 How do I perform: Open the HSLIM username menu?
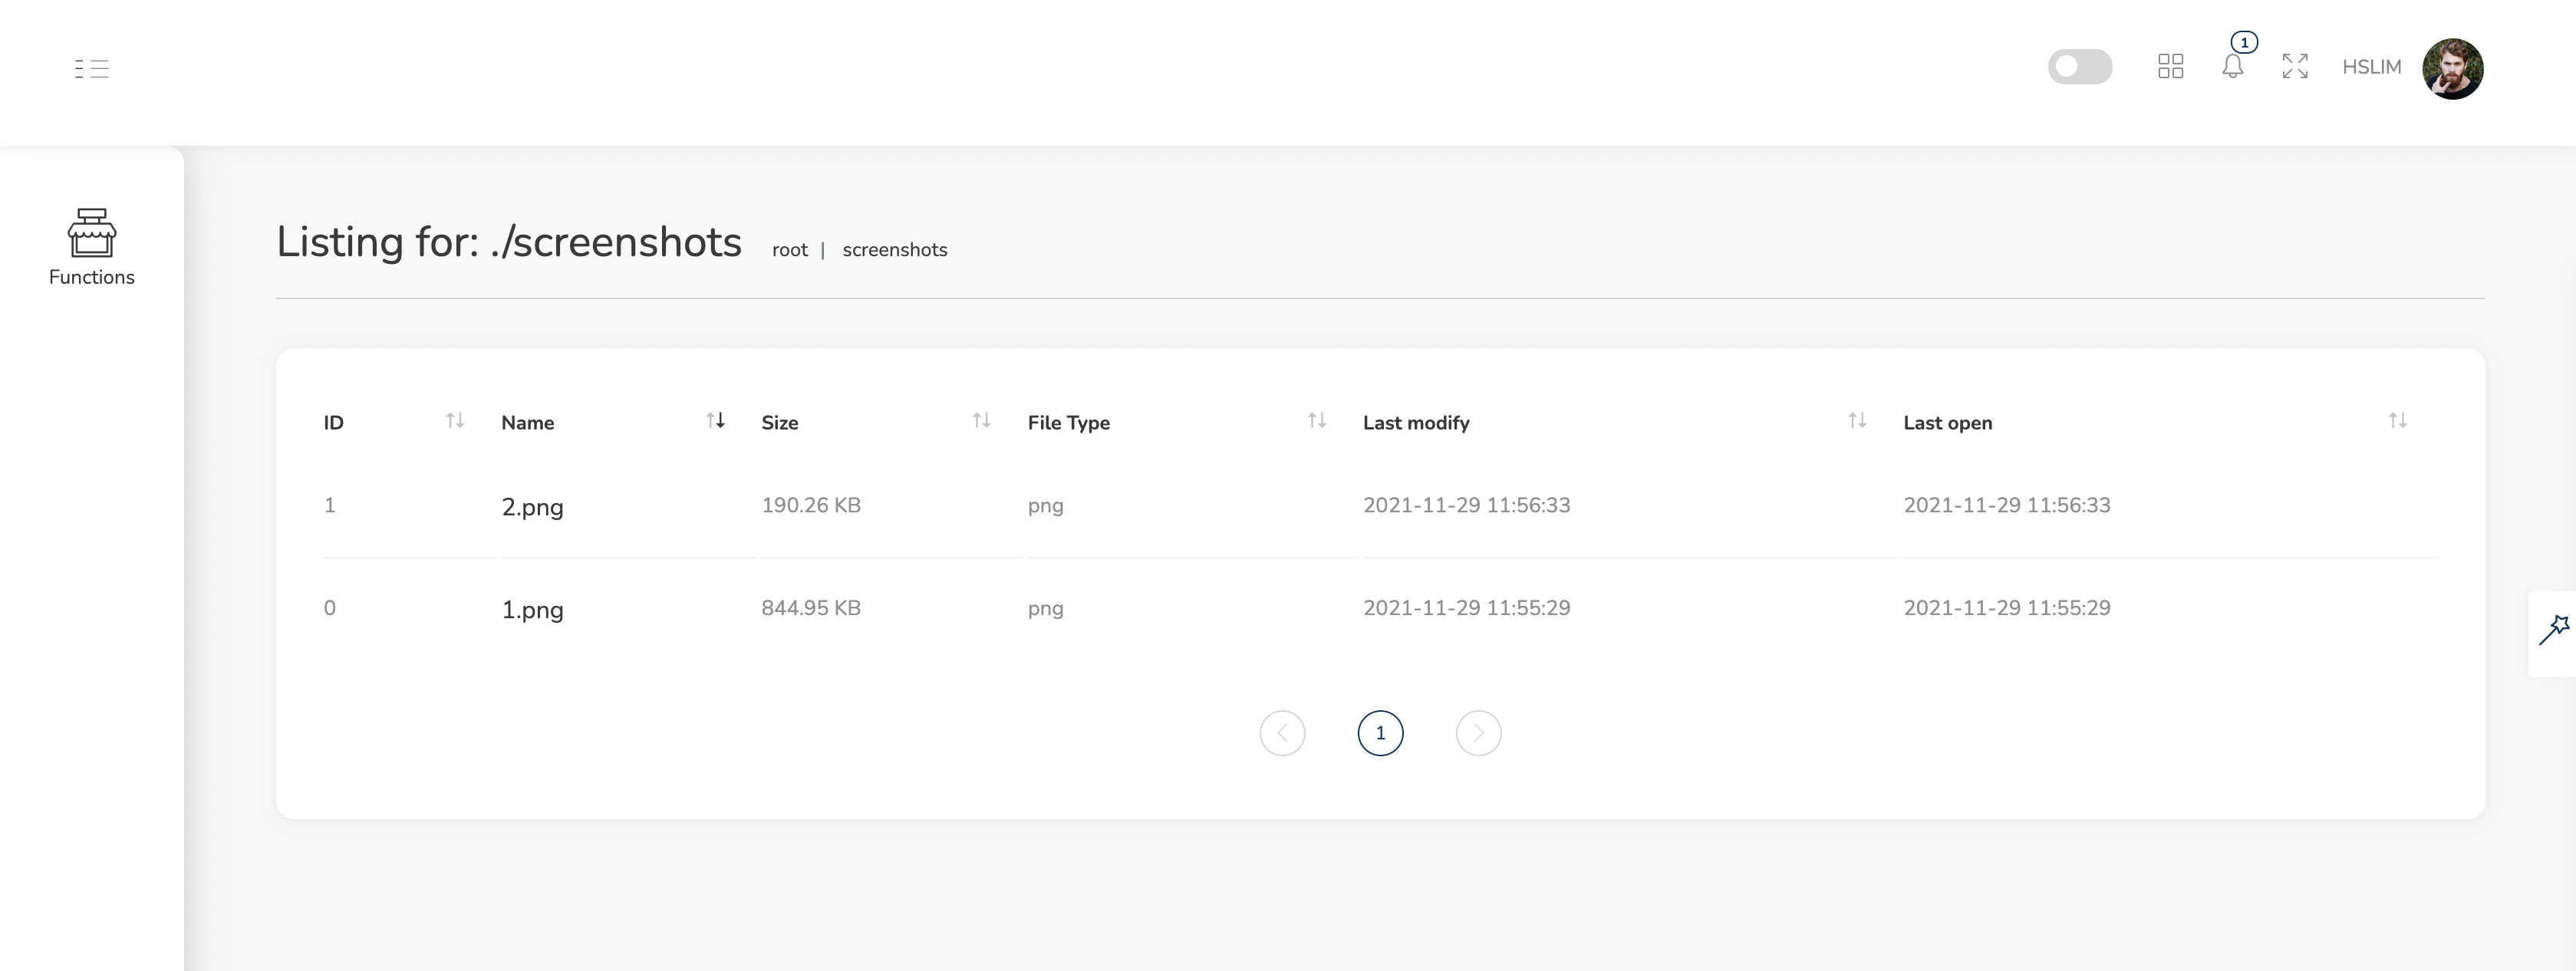coord(2371,67)
